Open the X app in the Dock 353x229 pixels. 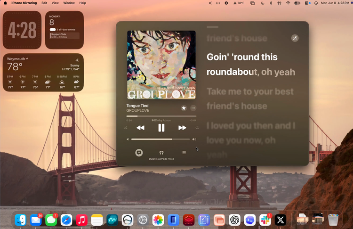click(281, 220)
